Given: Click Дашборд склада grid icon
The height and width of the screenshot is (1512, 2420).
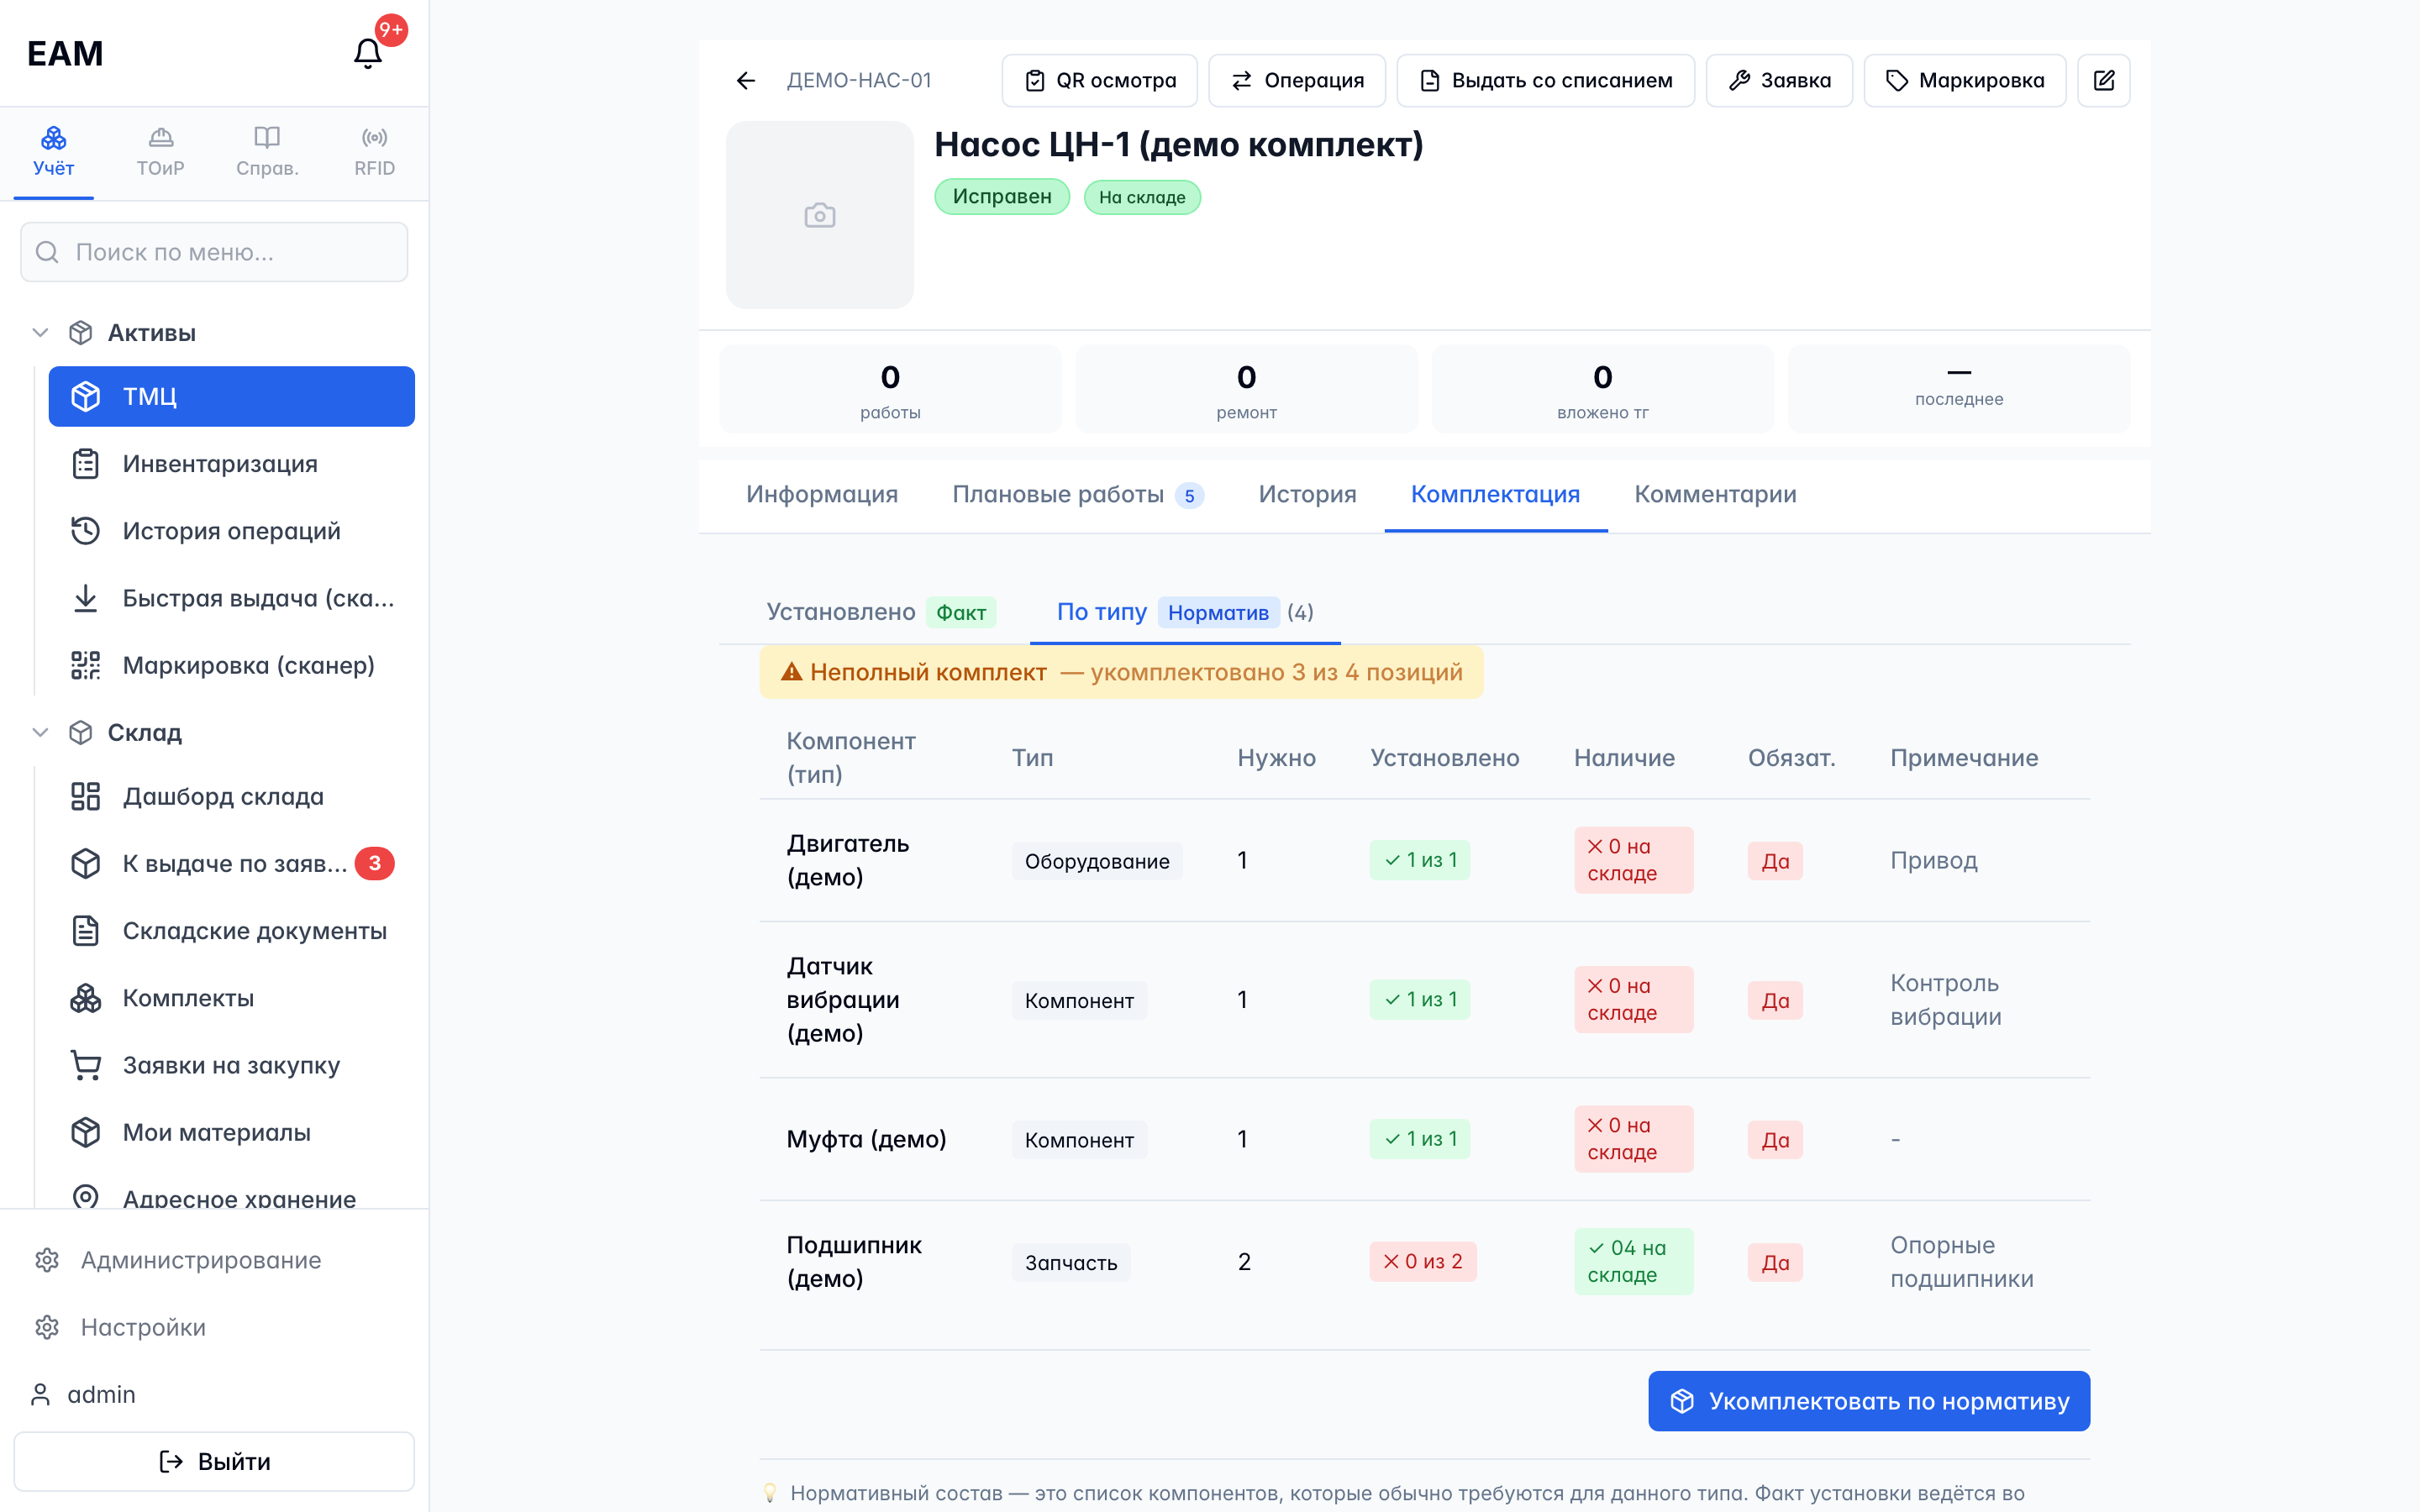Looking at the screenshot, I should tap(86, 797).
